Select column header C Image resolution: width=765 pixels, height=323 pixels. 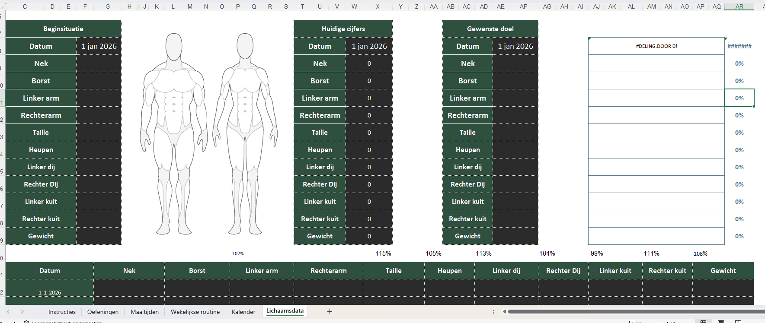(25, 6)
